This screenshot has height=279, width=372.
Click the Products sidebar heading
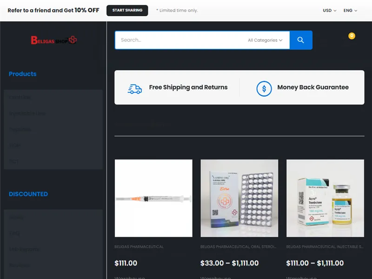click(x=22, y=74)
